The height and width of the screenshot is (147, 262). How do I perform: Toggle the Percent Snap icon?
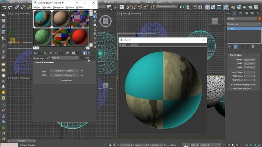(140, 7)
